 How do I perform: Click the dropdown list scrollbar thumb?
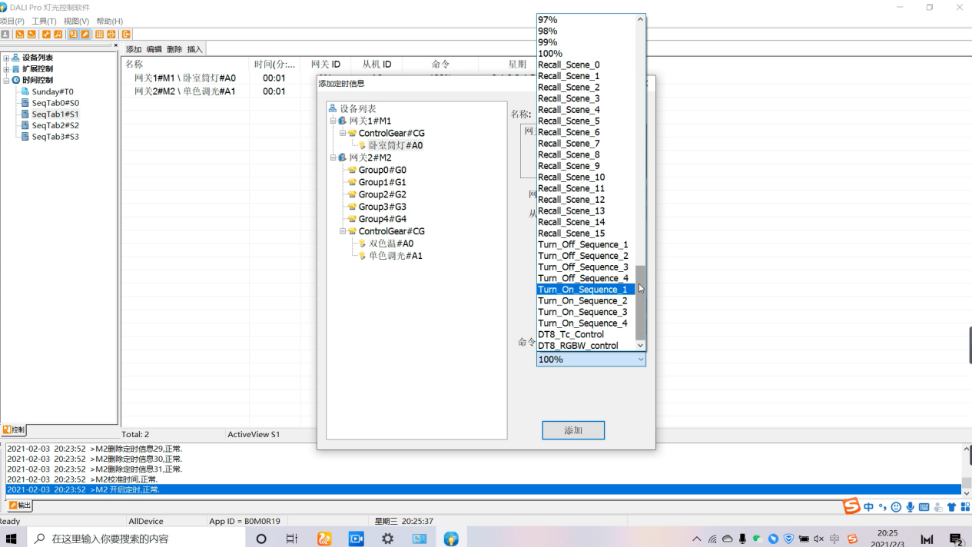tap(640, 303)
